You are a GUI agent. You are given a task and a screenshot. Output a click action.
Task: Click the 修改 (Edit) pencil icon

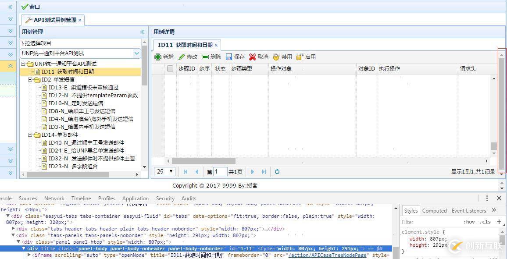tap(182, 57)
